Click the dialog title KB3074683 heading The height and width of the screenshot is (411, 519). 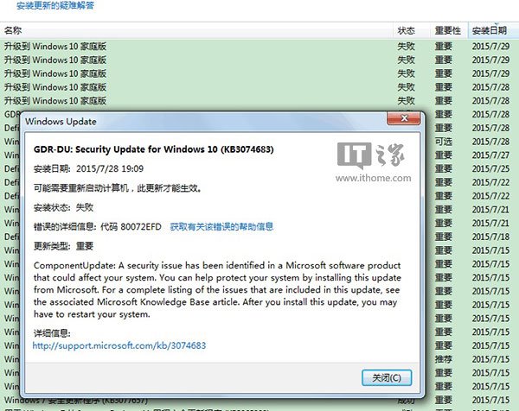pos(154,149)
